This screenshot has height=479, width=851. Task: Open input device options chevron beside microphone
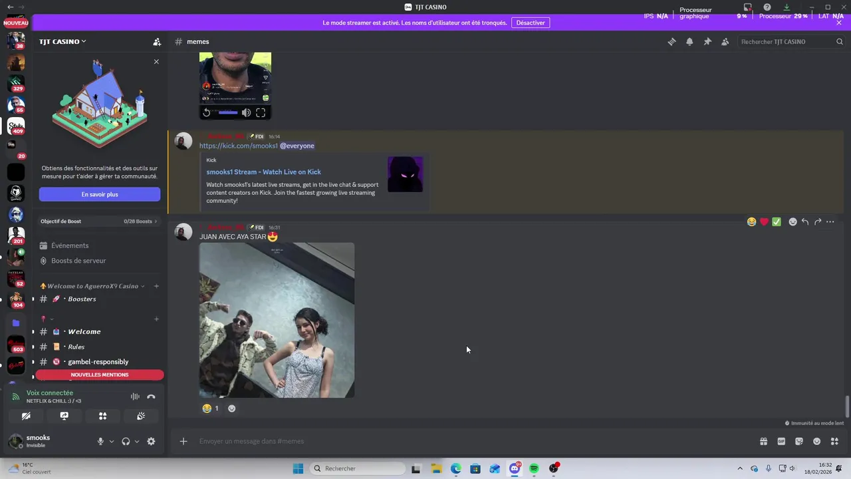tap(111, 441)
